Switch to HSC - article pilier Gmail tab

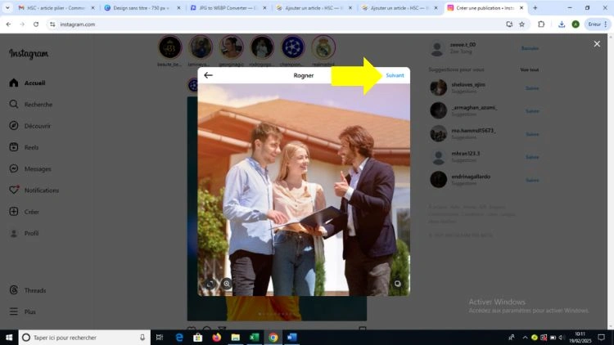coord(56,8)
